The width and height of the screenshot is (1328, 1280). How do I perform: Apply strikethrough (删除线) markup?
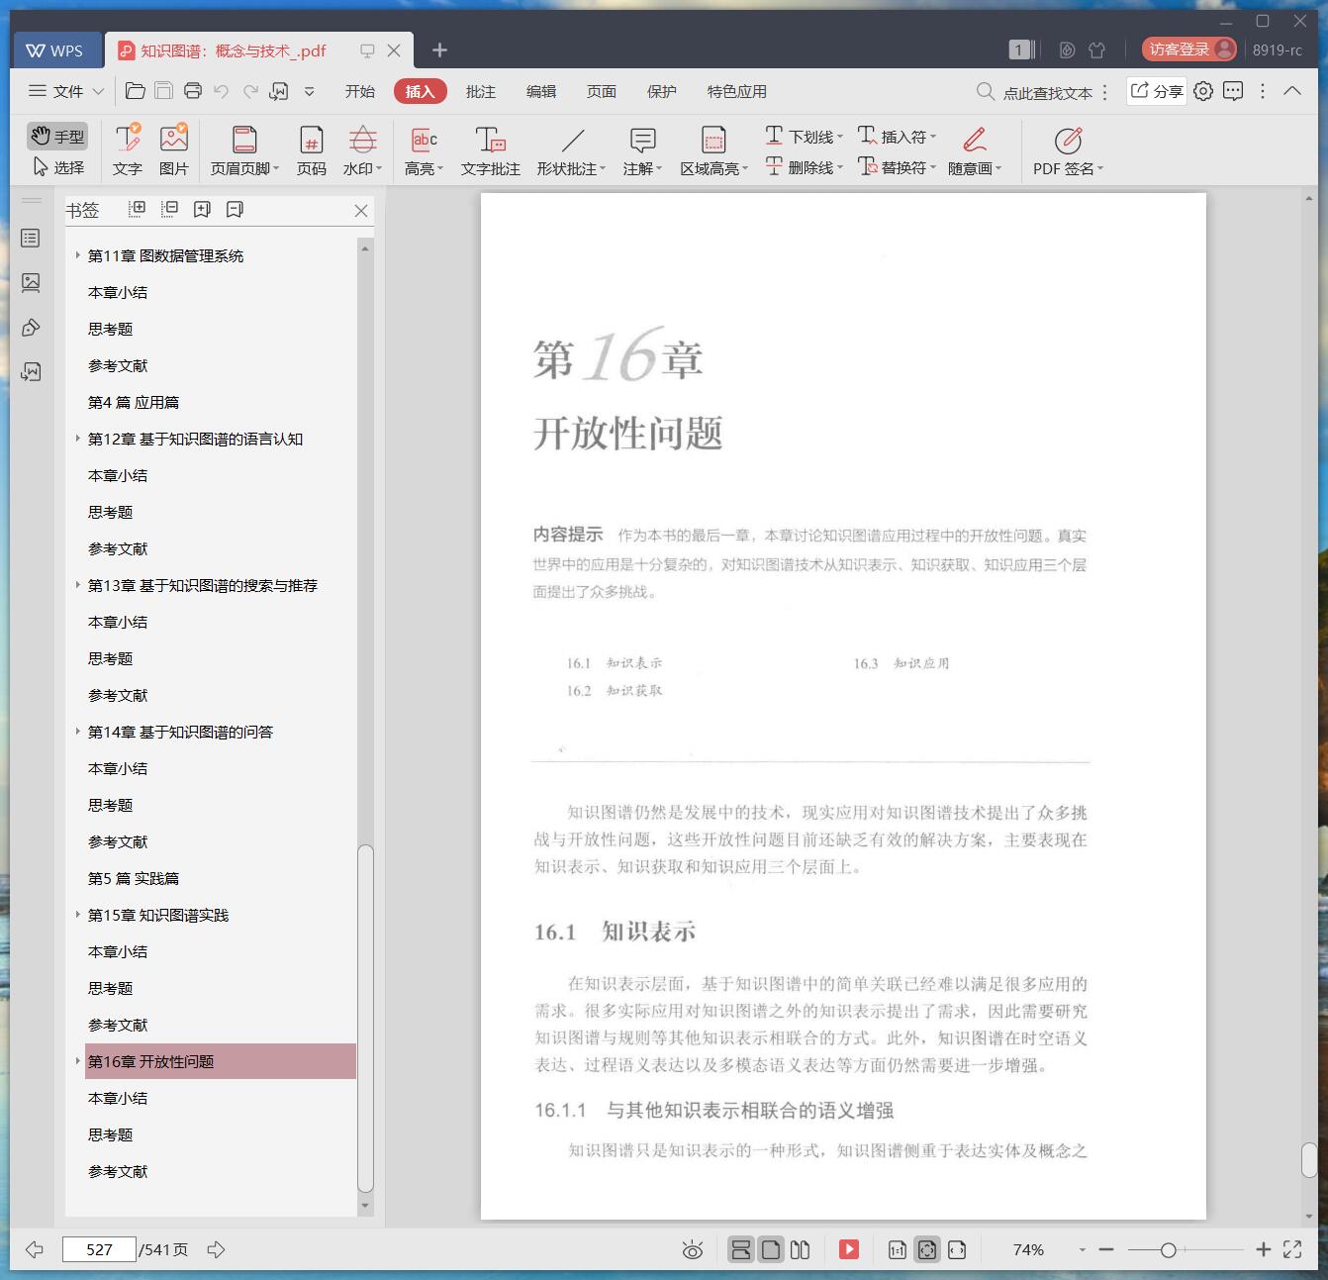(x=805, y=167)
